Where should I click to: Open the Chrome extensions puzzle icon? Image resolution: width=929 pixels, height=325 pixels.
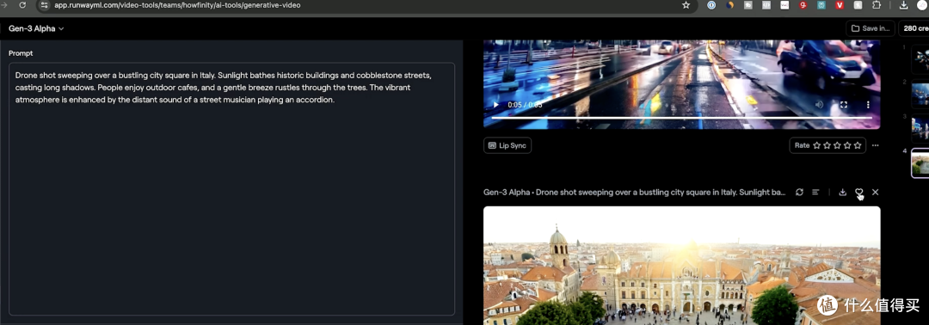pos(877,5)
